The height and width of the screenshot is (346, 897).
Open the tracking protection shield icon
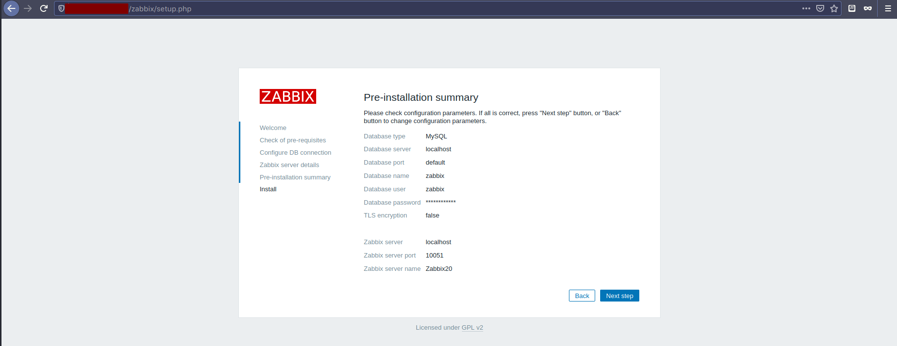(61, 8)
